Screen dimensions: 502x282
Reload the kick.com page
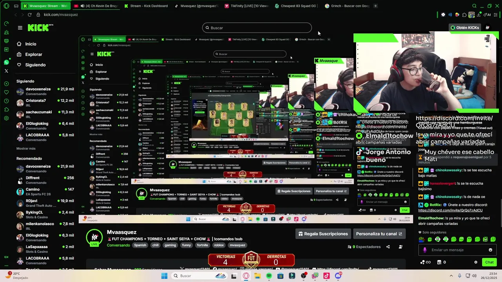click(29, 14)
